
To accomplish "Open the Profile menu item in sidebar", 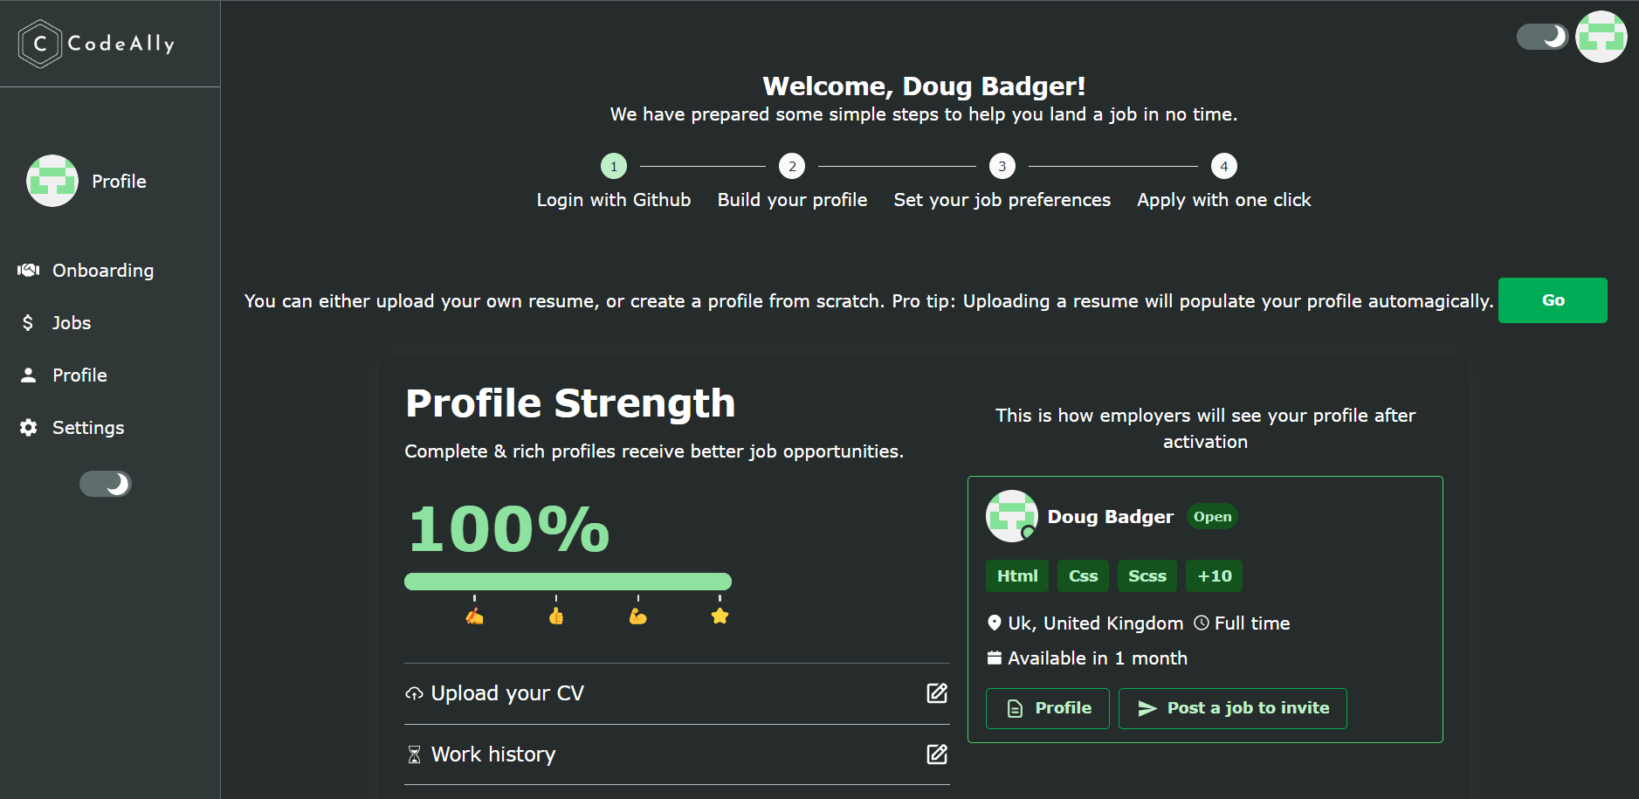I will tap(79, 375).
